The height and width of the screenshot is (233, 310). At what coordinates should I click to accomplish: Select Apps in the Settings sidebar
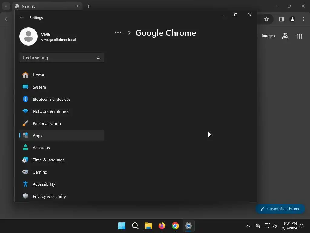62,136
